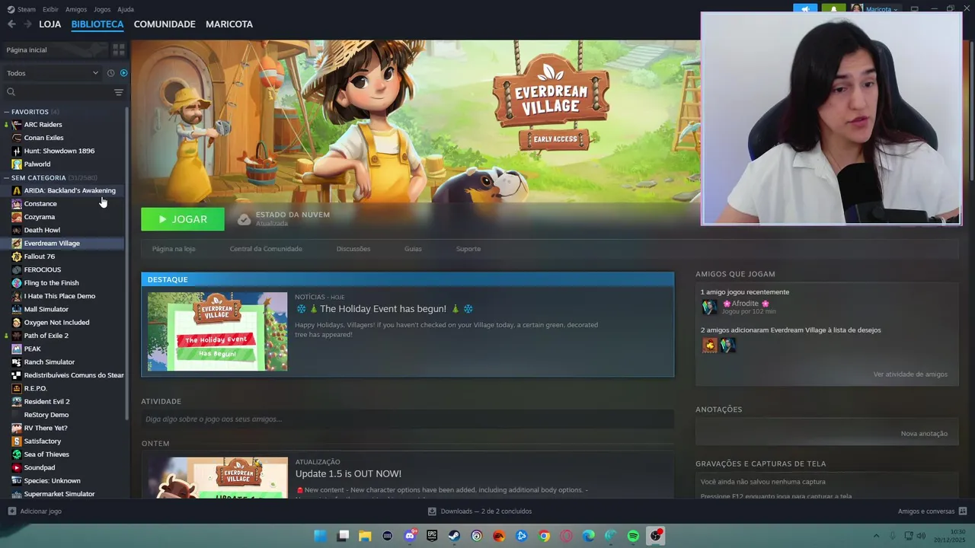975x548 pixels.
Task: Open Spotify from taskbar
Action: [633, 536]
